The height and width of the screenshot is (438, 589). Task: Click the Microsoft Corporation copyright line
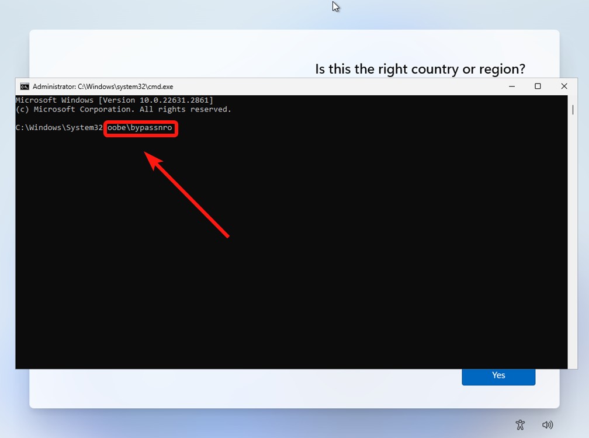[123, 109]
